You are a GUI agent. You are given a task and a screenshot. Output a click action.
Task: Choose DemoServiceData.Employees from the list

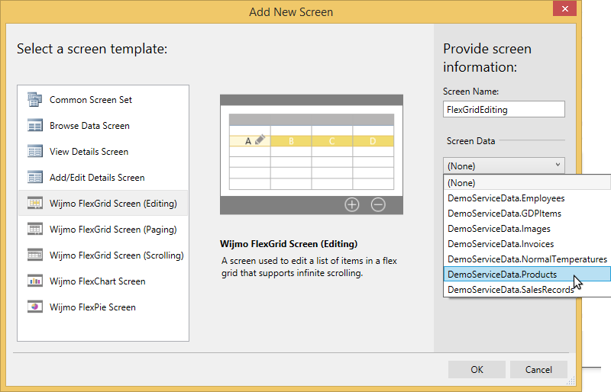click(506, 198)
